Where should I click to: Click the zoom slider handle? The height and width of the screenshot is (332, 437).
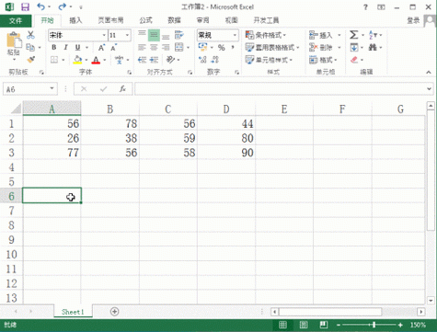[x=374, y=325]
